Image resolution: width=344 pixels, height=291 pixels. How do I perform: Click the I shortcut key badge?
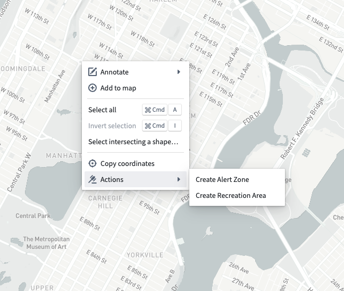click(x=175, y=126)
